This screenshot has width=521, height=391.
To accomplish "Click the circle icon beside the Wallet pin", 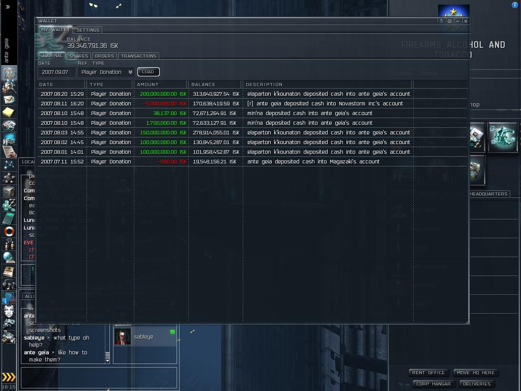I will [449, 21].
